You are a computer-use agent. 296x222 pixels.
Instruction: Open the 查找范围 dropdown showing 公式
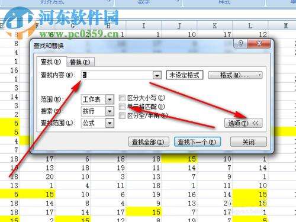click(98, 123)
